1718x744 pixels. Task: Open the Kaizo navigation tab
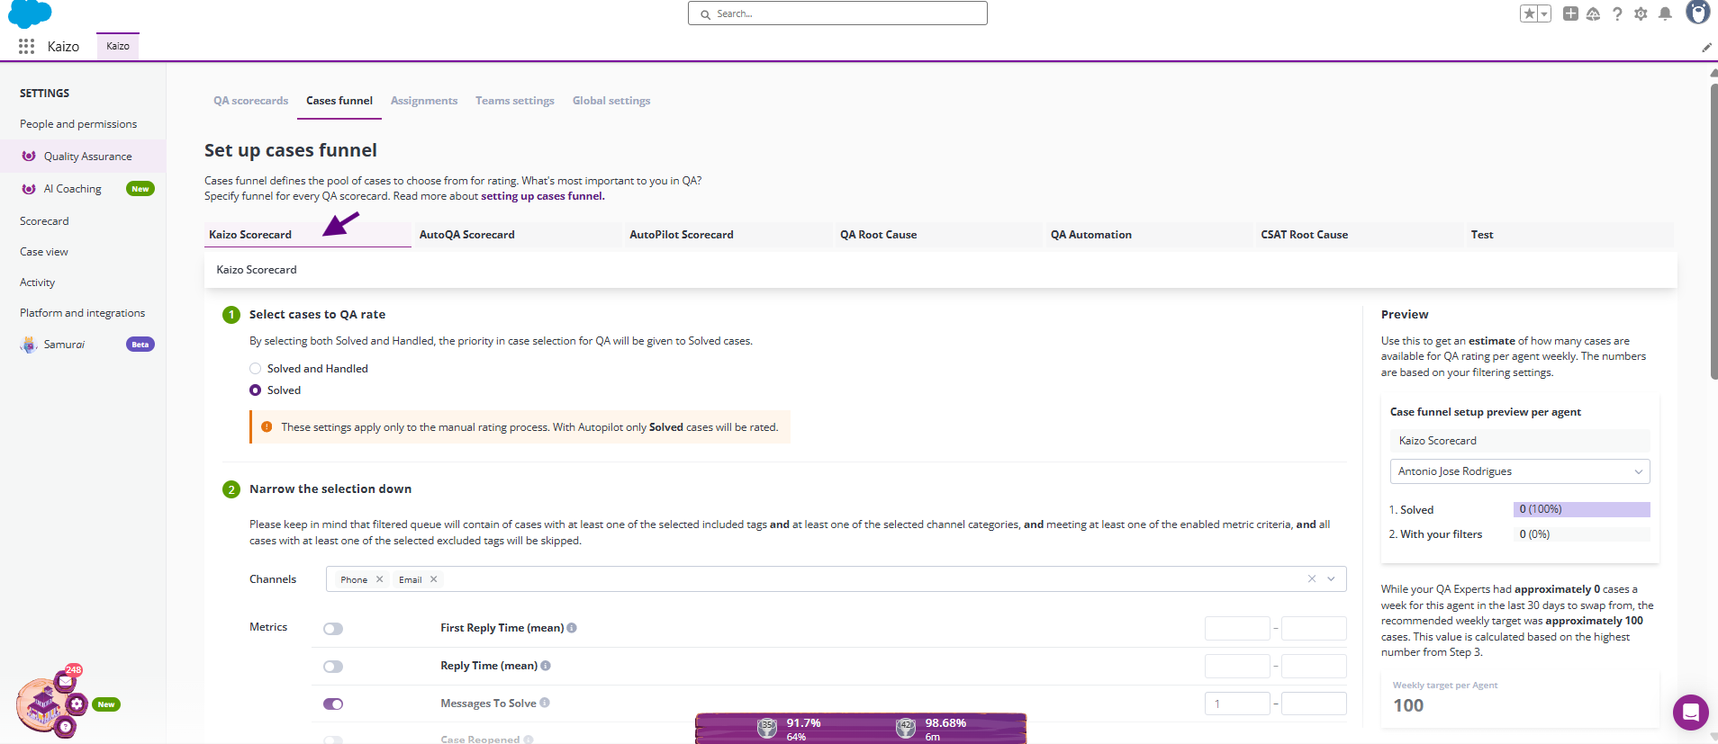[118, 46]
